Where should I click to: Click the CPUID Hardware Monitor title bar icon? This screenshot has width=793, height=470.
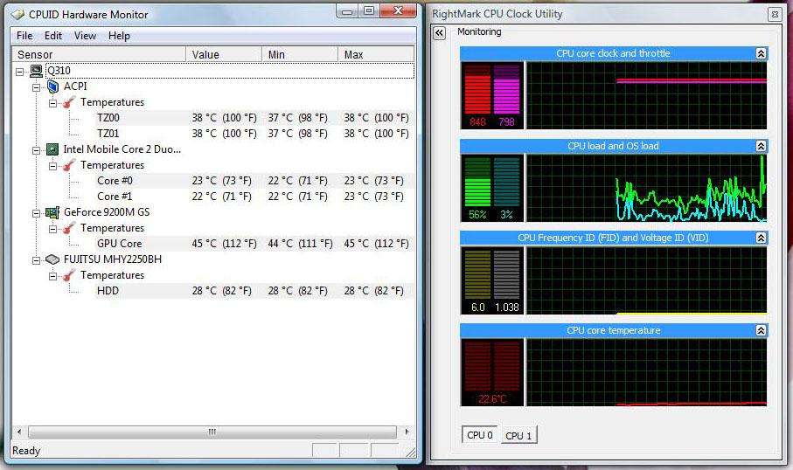[x=17, y=15]
